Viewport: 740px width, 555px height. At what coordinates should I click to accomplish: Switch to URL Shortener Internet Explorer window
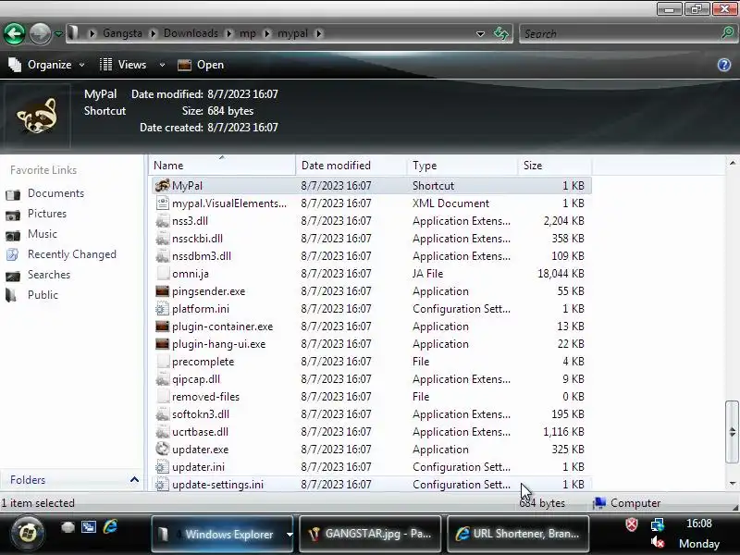(x=518, y=534)
